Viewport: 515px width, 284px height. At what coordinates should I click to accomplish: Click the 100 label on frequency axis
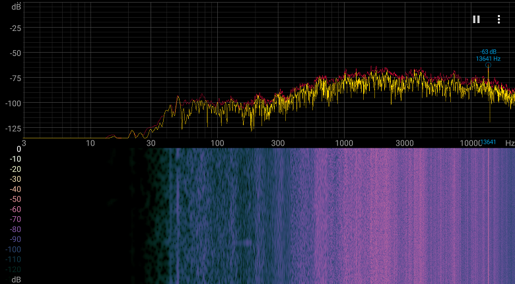(x=217, y=143)
